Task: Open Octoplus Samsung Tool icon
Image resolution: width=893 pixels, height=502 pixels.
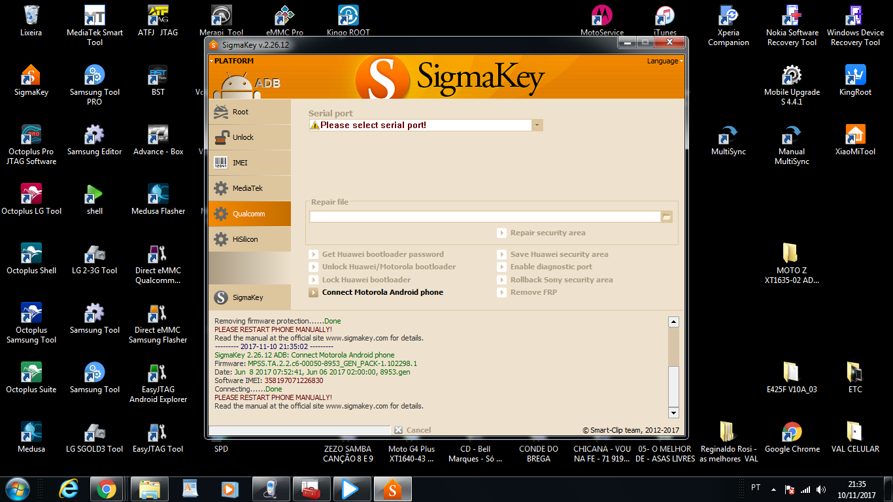Action: [x=31, y=323]
